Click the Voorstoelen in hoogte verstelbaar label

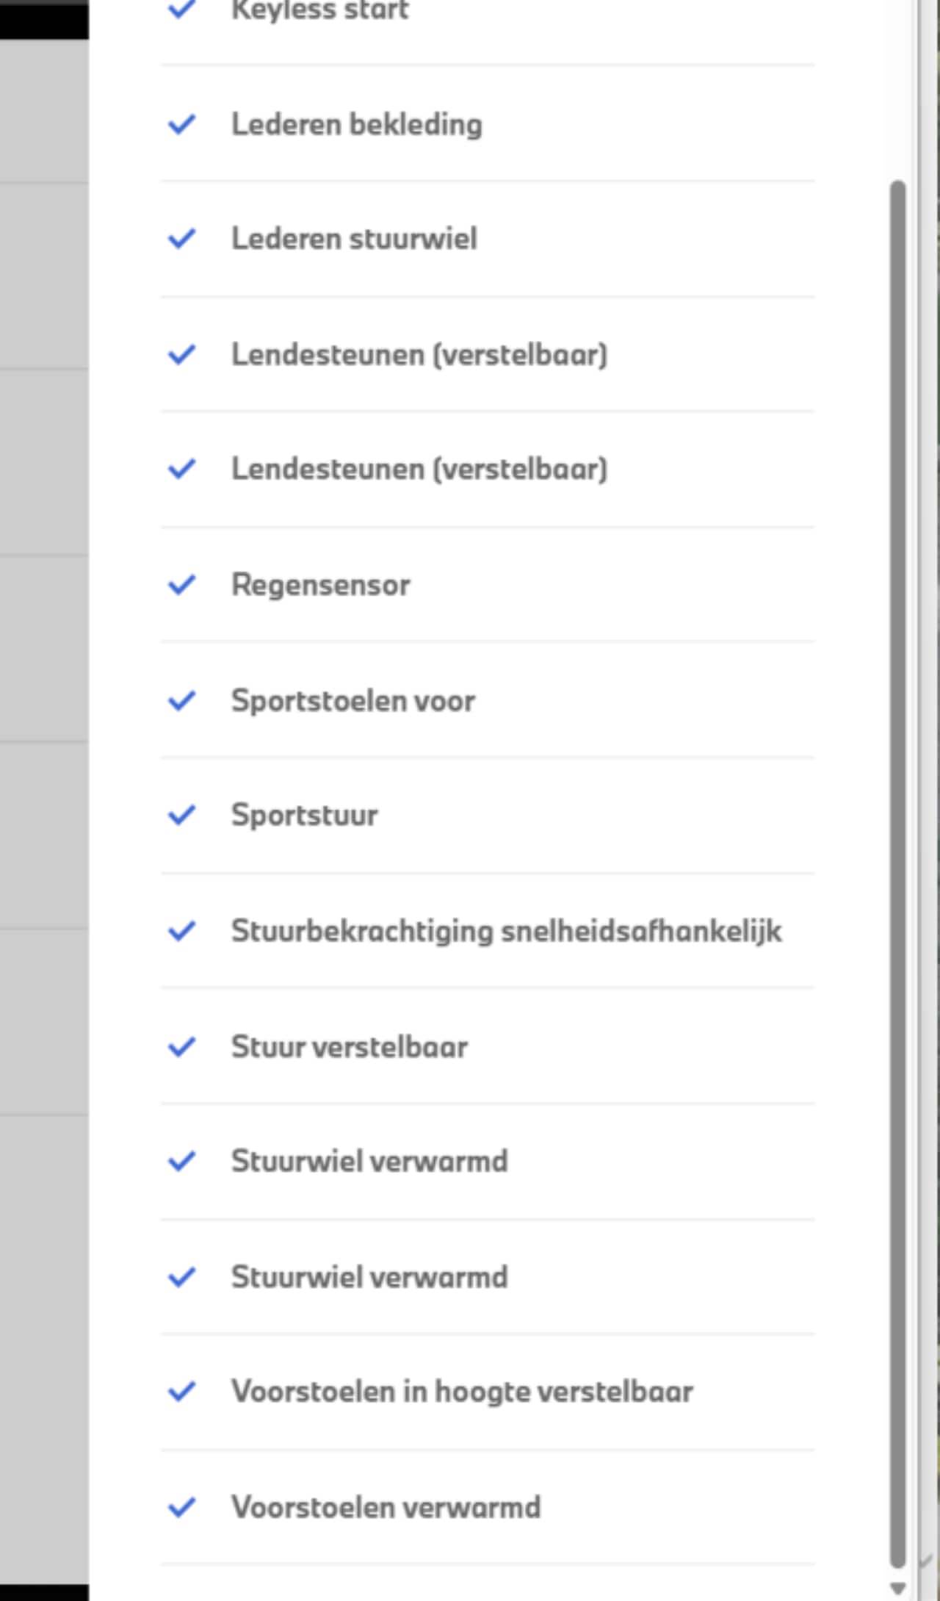tap(462, 1392)
